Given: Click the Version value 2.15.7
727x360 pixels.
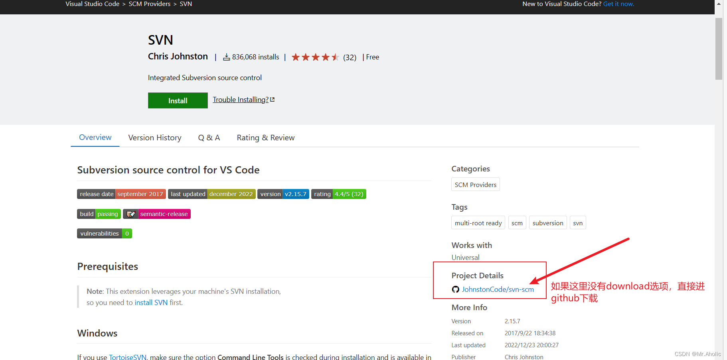Looking at the screenshot, I should [x=512, y=321].
